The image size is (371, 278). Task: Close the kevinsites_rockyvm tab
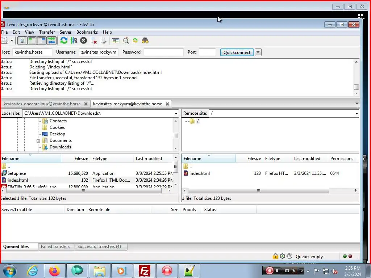point(167,104)
